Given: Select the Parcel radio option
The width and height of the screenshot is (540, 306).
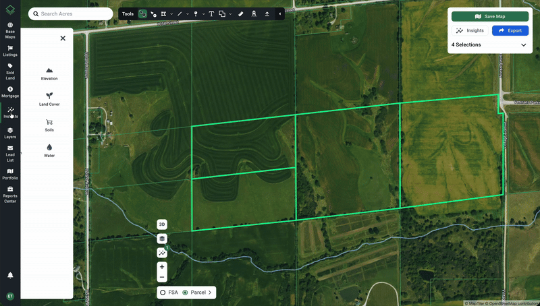Looking at the screenshot, I should (x=186, y=293).
